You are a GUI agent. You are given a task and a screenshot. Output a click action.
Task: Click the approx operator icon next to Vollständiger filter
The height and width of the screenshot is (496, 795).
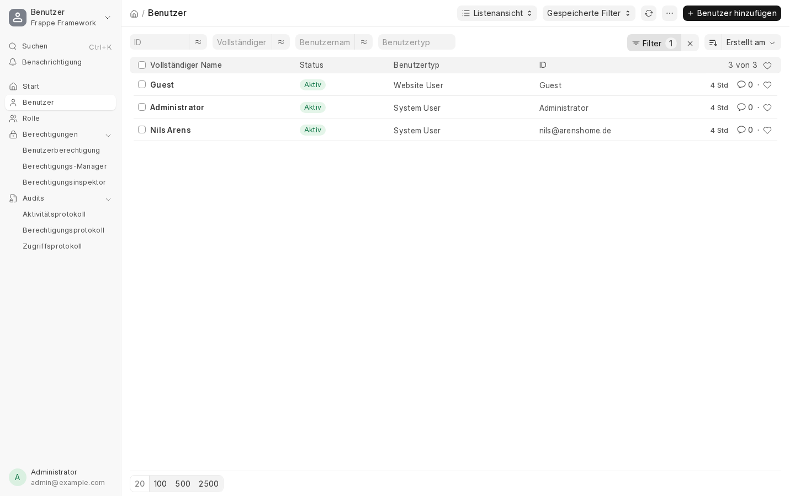281,42
